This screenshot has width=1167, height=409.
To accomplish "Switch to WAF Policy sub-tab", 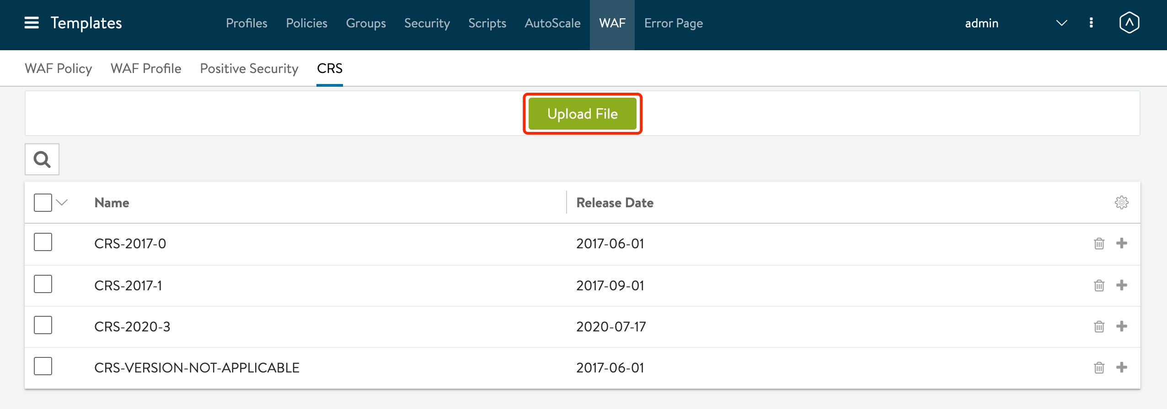I will coord(58,68).
